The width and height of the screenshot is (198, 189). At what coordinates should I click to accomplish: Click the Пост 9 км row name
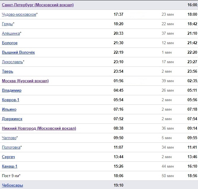pos(10,176)
